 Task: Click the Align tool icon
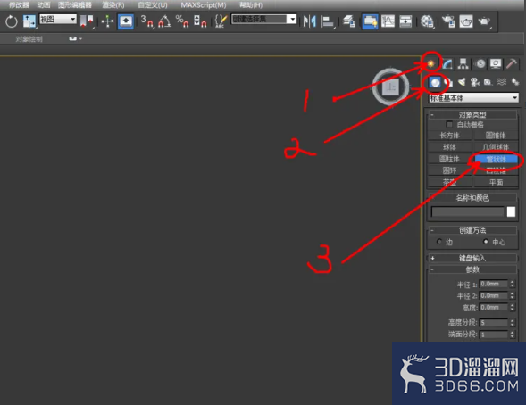(x=328, y=21)
